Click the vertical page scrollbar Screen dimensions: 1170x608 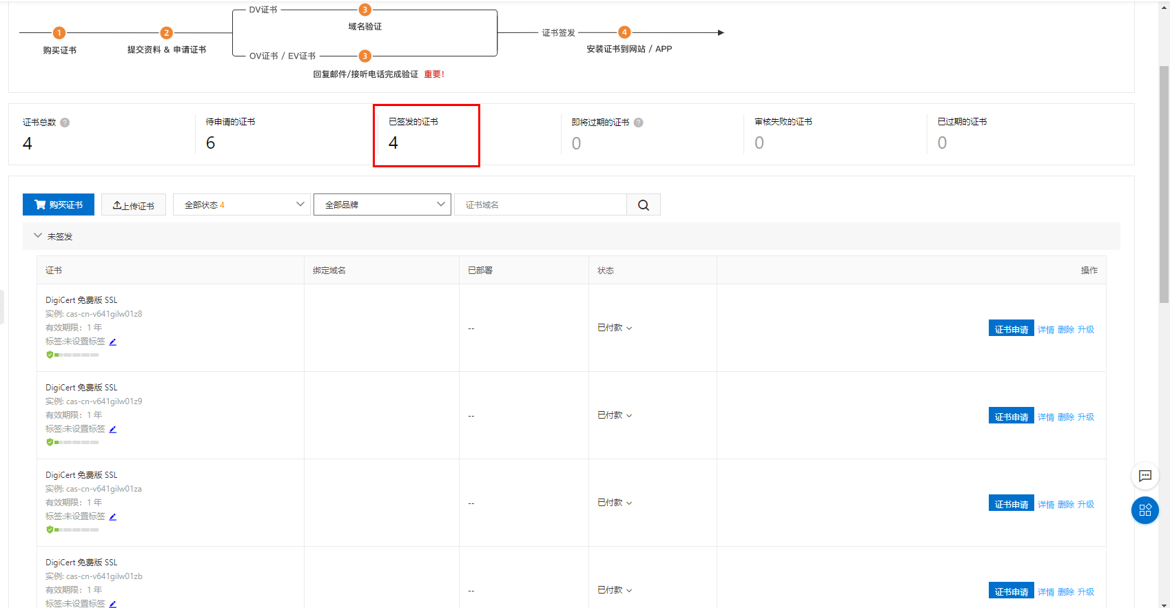(1164, 185)
